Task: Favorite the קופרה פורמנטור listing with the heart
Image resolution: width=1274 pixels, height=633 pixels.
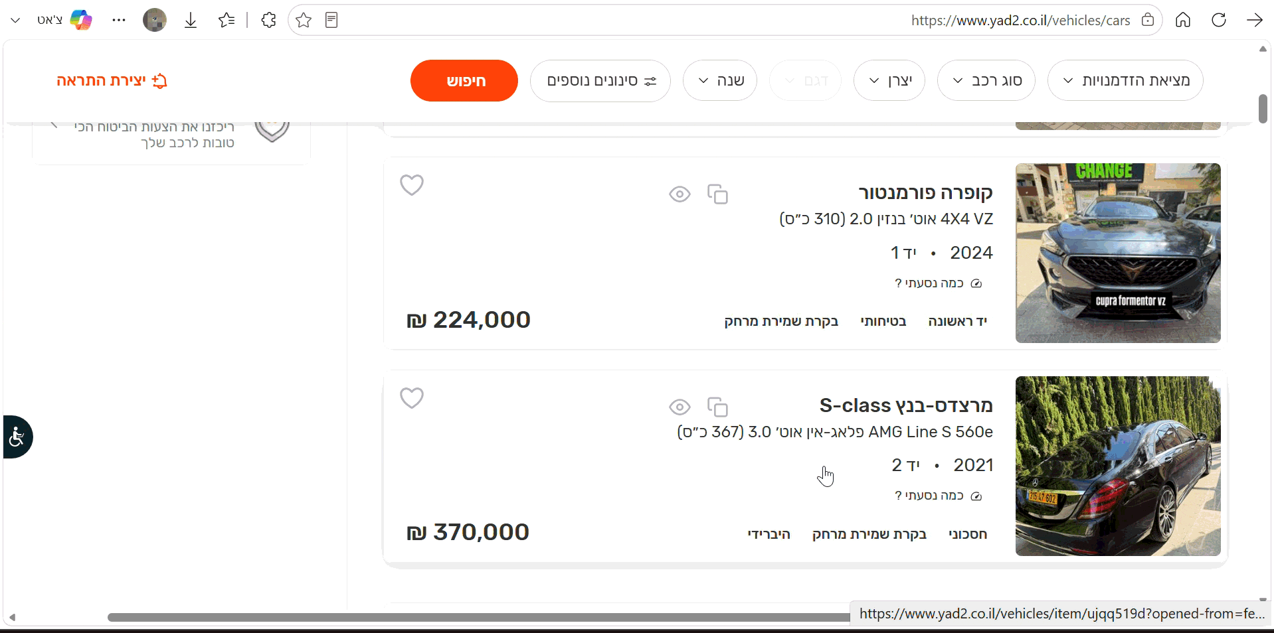Action: pos(412,185)
